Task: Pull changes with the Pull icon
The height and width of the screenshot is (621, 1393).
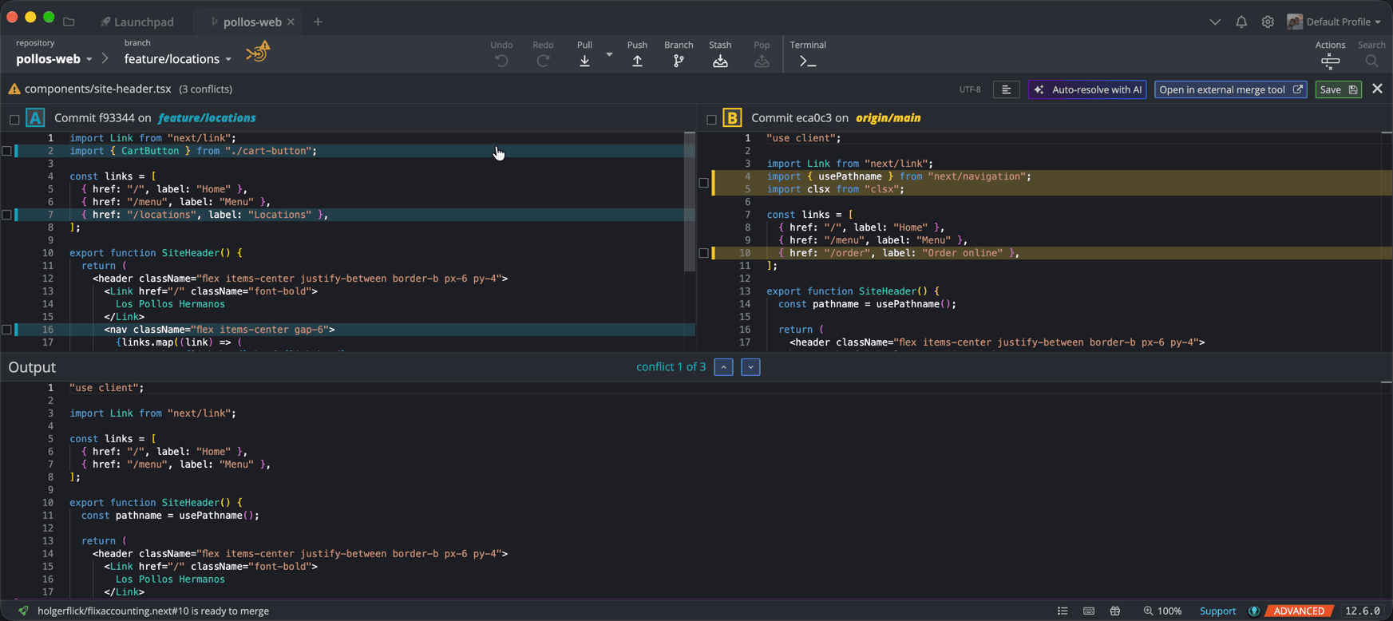Action: (x=584, y=61)
